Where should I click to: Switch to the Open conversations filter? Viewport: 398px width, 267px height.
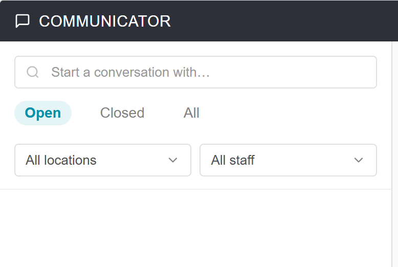43,113
